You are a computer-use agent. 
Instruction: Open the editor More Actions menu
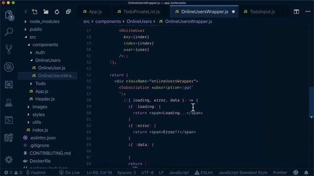308,12
